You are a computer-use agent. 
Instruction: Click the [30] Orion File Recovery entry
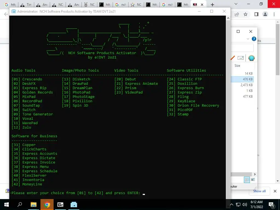(193, 105)
